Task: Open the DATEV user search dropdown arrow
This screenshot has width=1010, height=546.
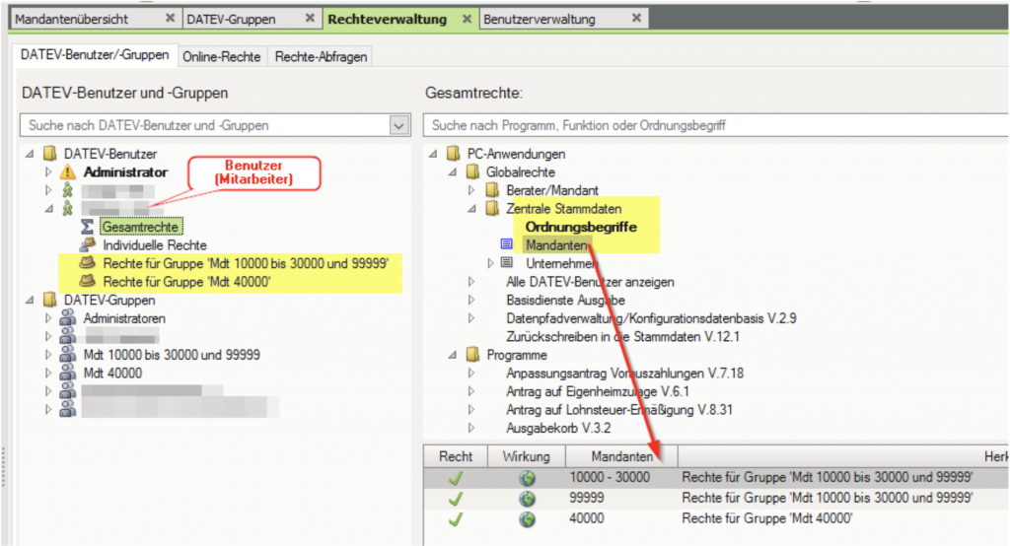Action: tap(399, 125)
